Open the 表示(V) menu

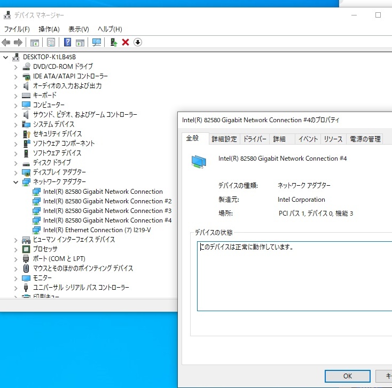(79, 29)
